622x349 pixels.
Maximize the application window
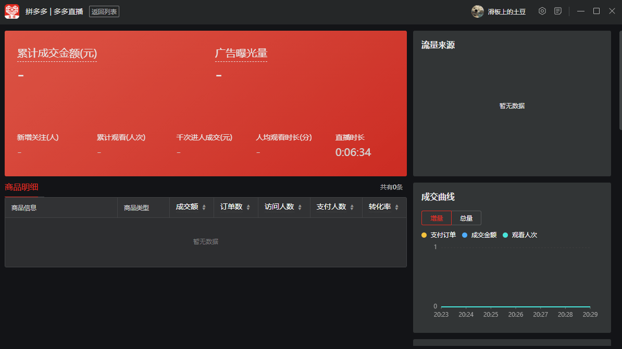tap(596, 11)
